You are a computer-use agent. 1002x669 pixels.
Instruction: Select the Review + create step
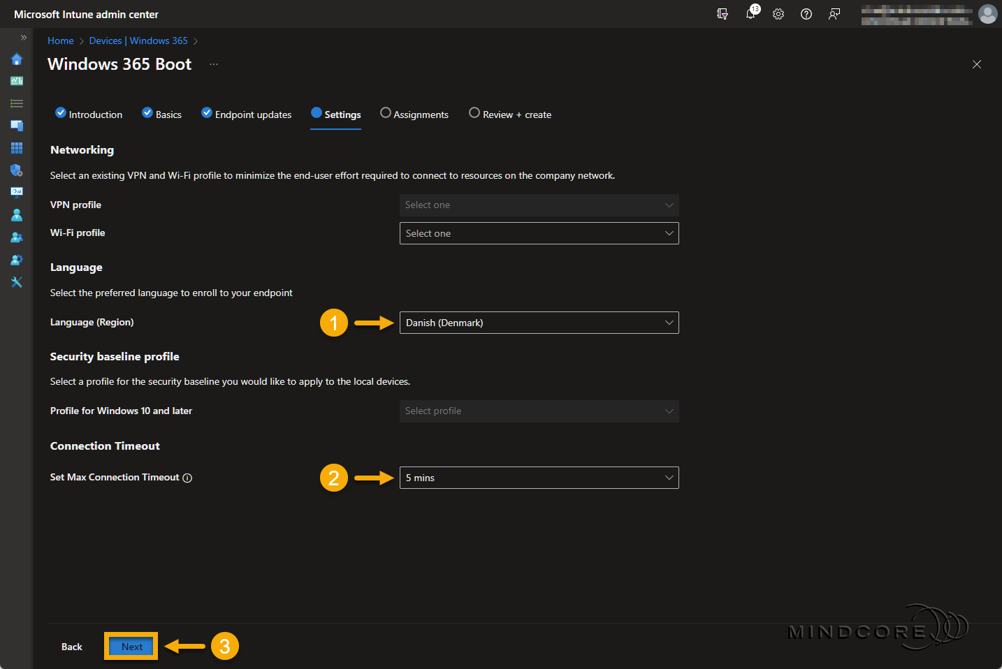click(x=510, y=115)
